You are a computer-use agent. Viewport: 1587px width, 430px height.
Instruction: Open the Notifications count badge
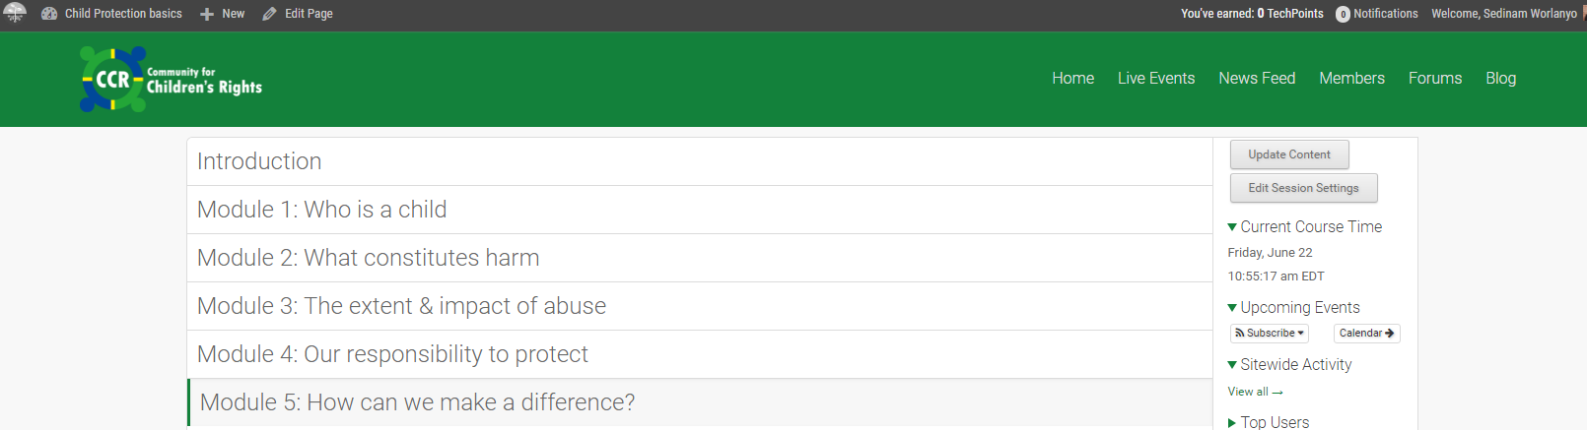click(x=1343, y=14)
